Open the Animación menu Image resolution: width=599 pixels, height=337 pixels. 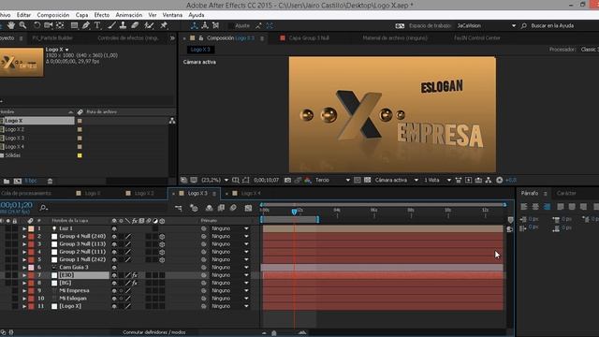click(129, 15)
